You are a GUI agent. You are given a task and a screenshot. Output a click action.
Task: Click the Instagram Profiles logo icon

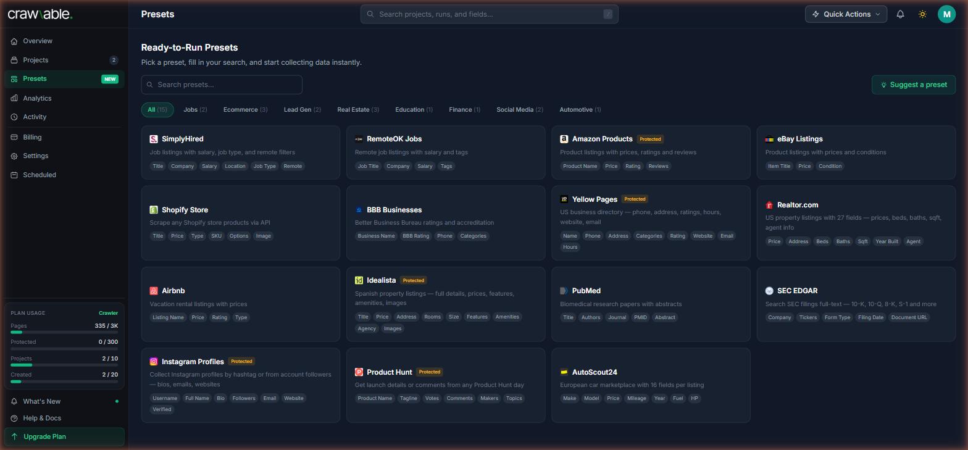(x=154, y=362)
